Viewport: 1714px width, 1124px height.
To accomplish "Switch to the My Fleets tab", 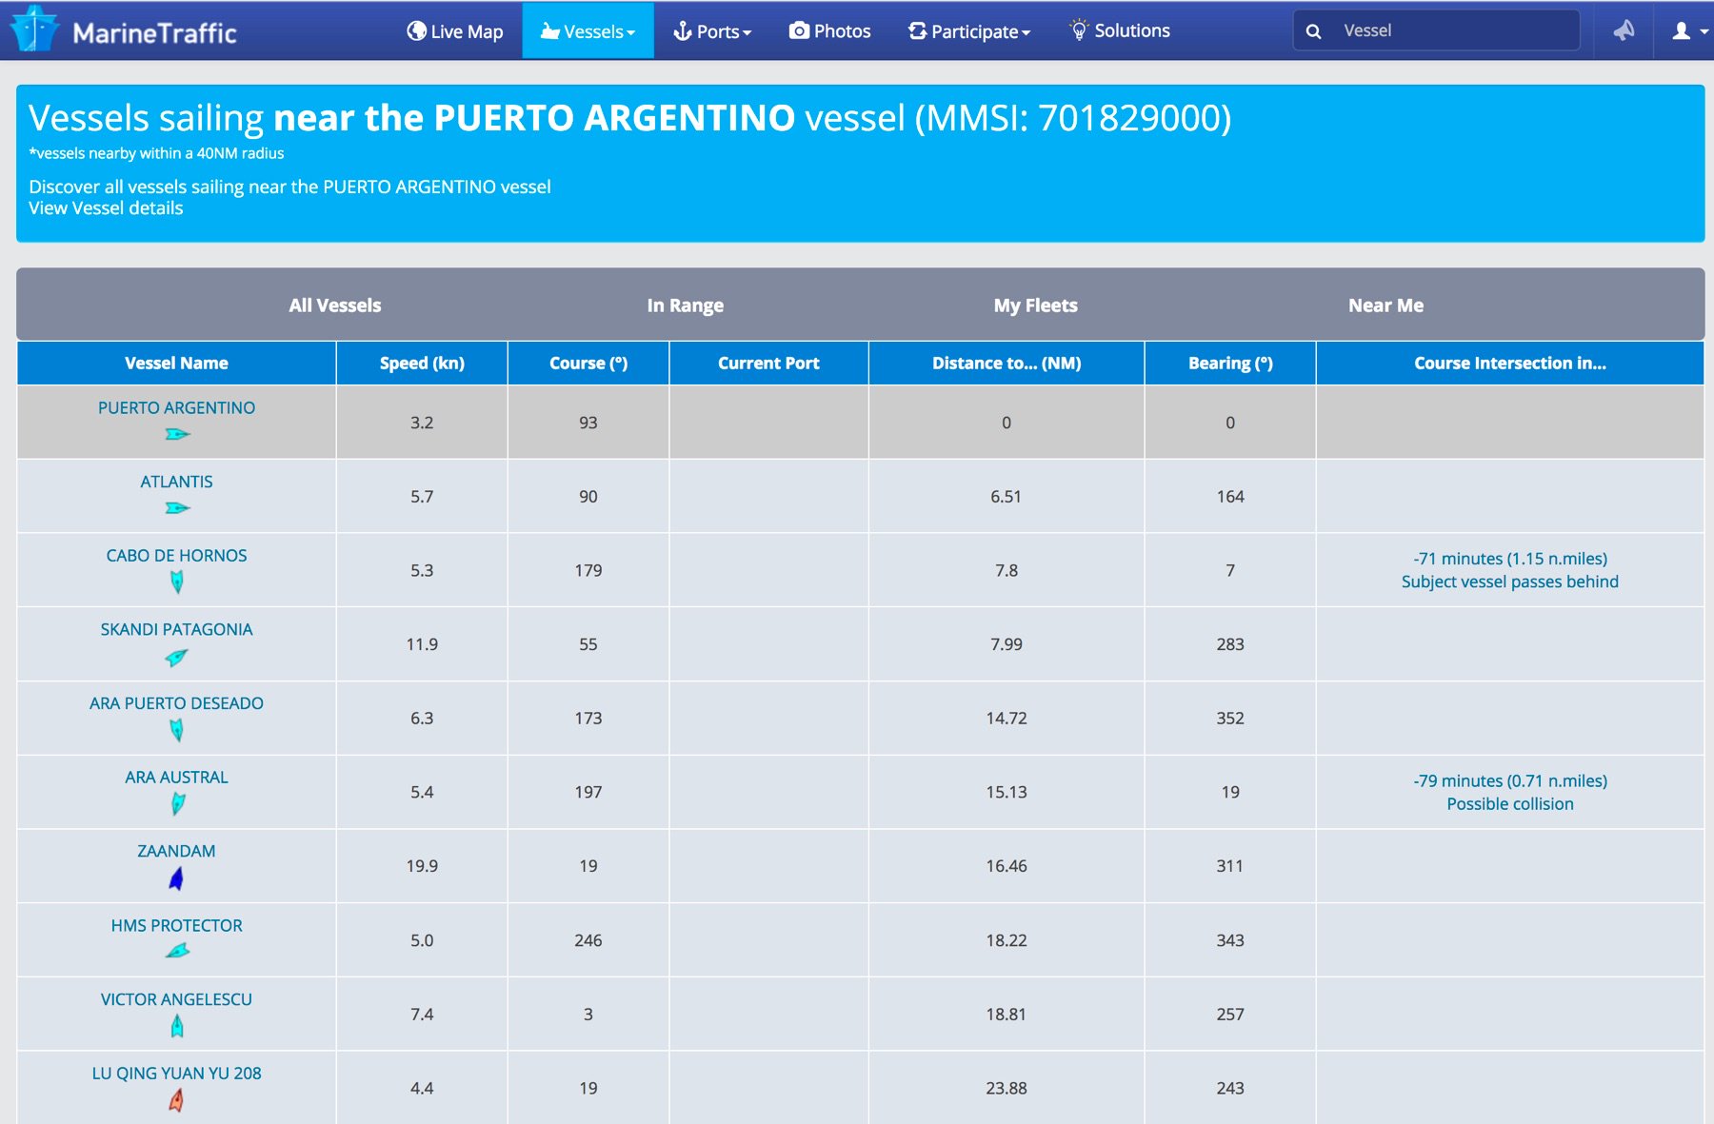I will pyautogui.click(x=1036, y=306).
